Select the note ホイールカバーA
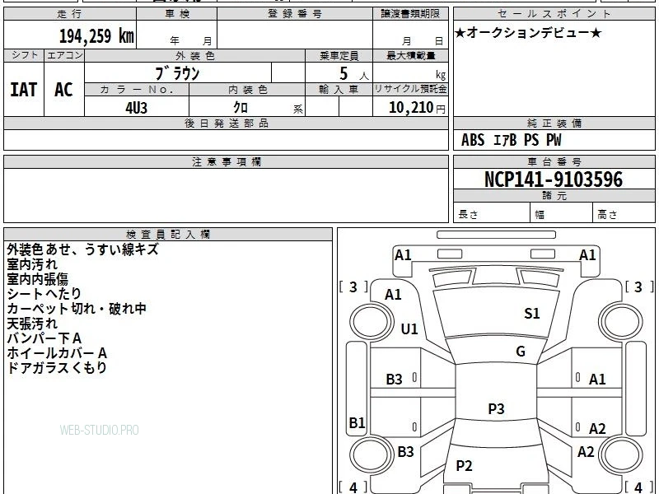This screenshot has height=494, width=659. pyautogui.click(x=57, y=353)
